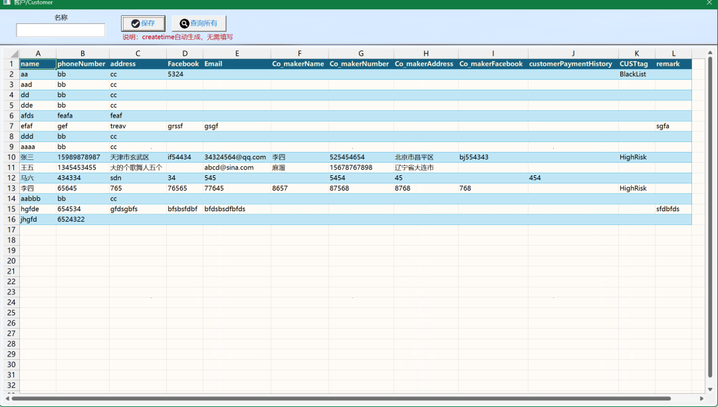
Task: Select column B header
Action: point(82,54)
